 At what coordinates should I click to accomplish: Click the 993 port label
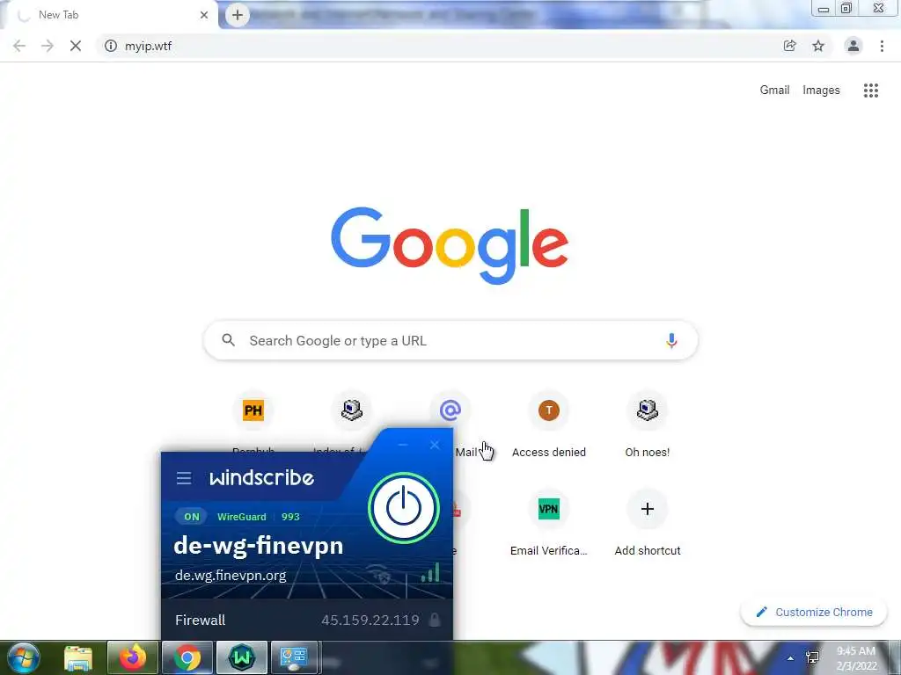(290, 517)
